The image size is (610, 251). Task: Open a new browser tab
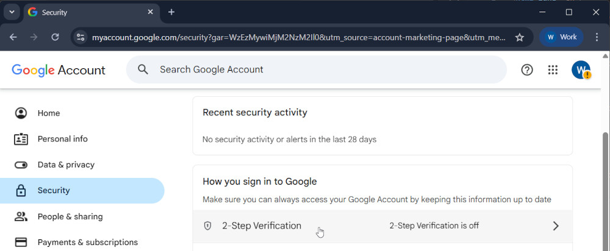click(171, 12)
